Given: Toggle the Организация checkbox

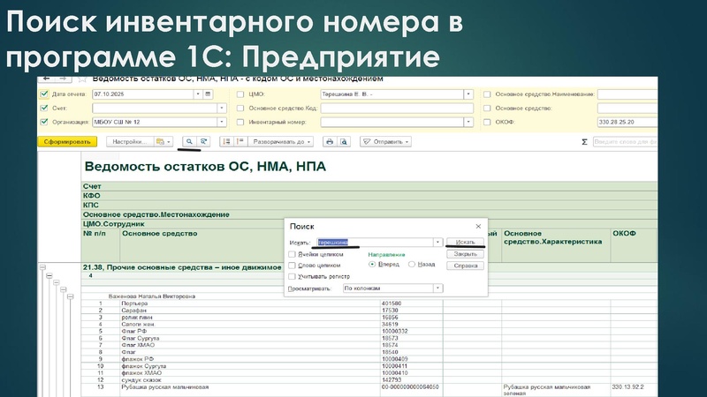Looking at the screenshot, I should 43,122.
